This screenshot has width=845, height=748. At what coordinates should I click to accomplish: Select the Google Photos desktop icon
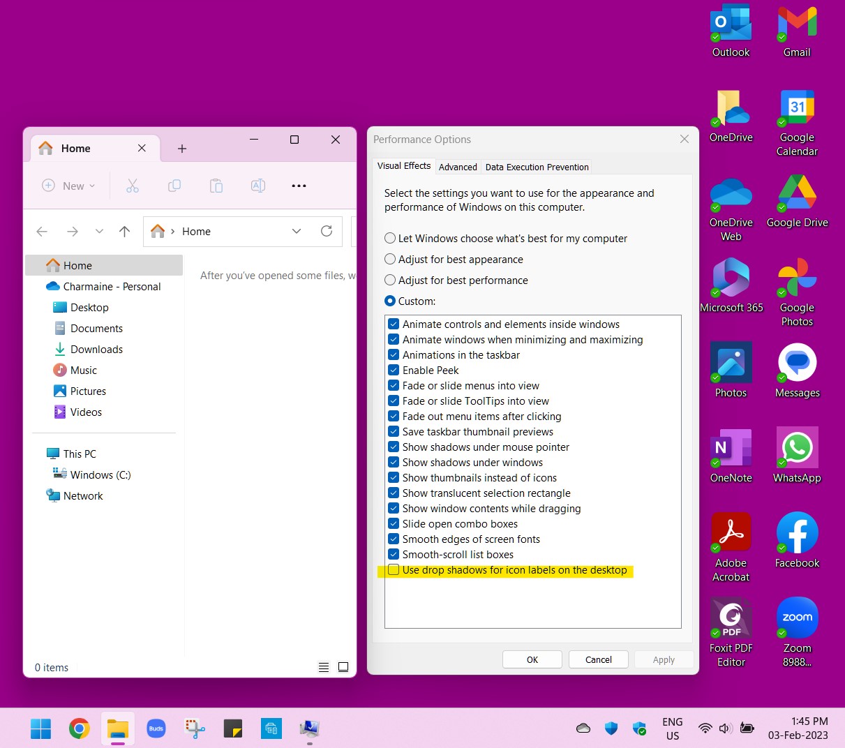point(797,293)
